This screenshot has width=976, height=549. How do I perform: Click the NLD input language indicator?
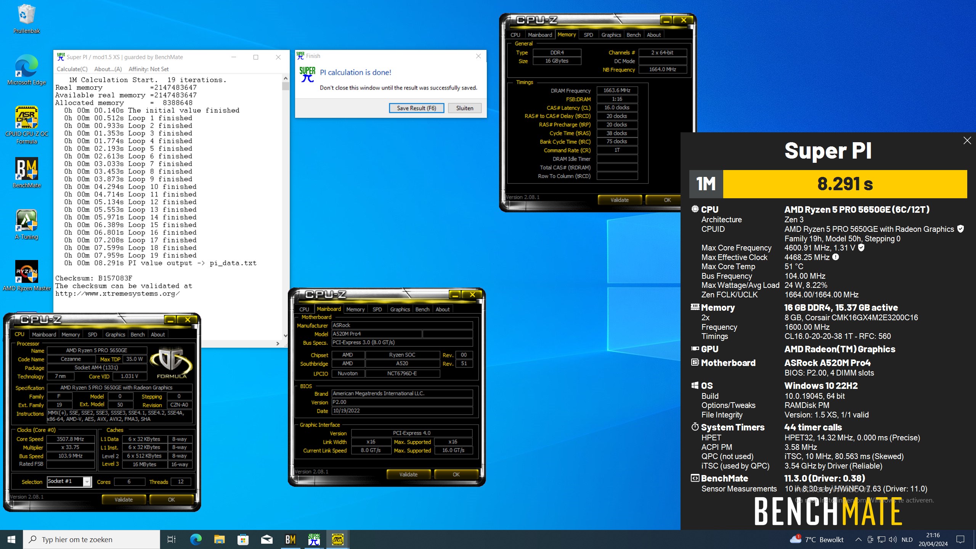(x=907, y=539)
